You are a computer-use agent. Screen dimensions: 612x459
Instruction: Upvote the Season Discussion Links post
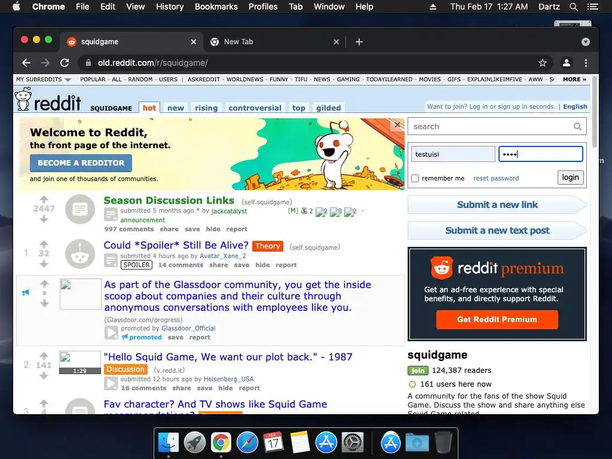coord(44,198)
